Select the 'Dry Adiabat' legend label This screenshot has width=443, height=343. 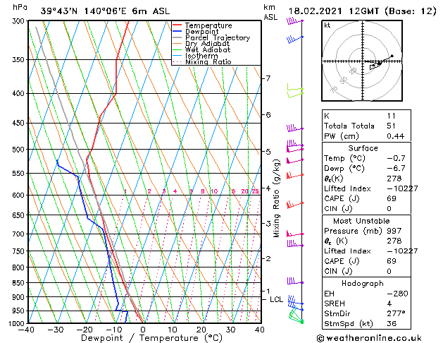(x=207, y=44)
